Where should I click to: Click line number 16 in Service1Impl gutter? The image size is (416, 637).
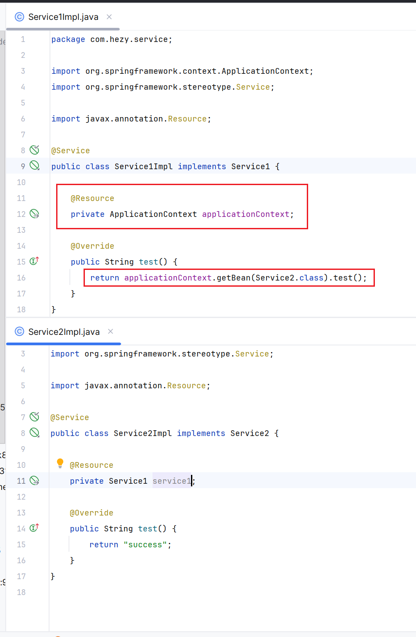tap(21, 278)
